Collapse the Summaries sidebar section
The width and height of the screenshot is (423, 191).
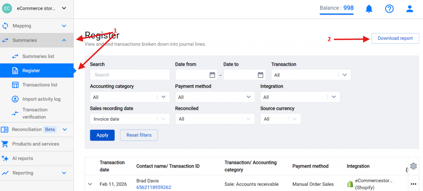tap(64, 40)
